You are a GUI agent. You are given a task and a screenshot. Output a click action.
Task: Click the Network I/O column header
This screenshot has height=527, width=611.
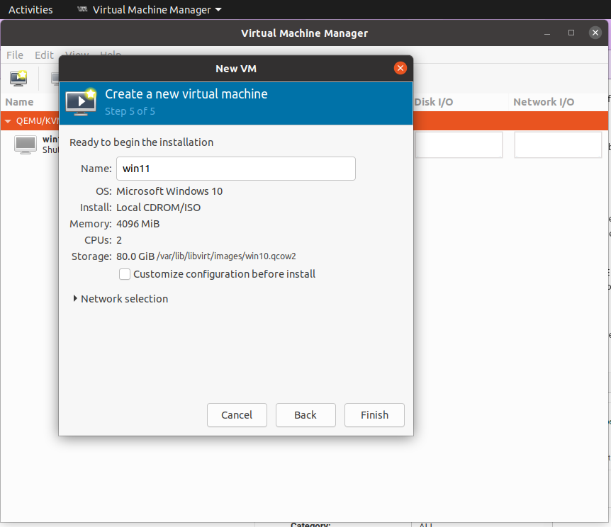[544, 102]
